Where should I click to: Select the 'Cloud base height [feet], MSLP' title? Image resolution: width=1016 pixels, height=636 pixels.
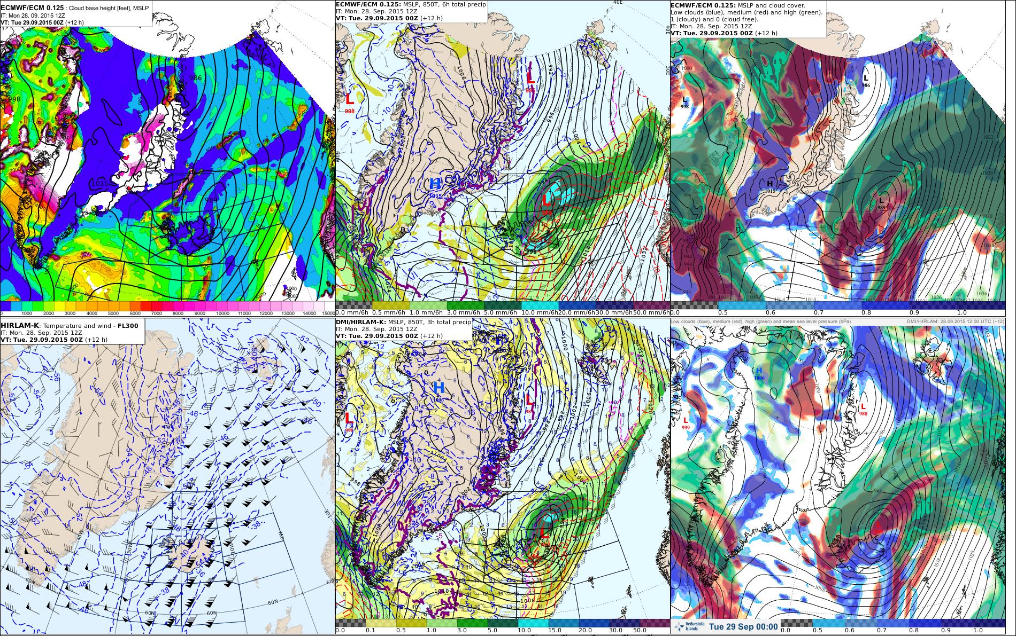point(109,9)
